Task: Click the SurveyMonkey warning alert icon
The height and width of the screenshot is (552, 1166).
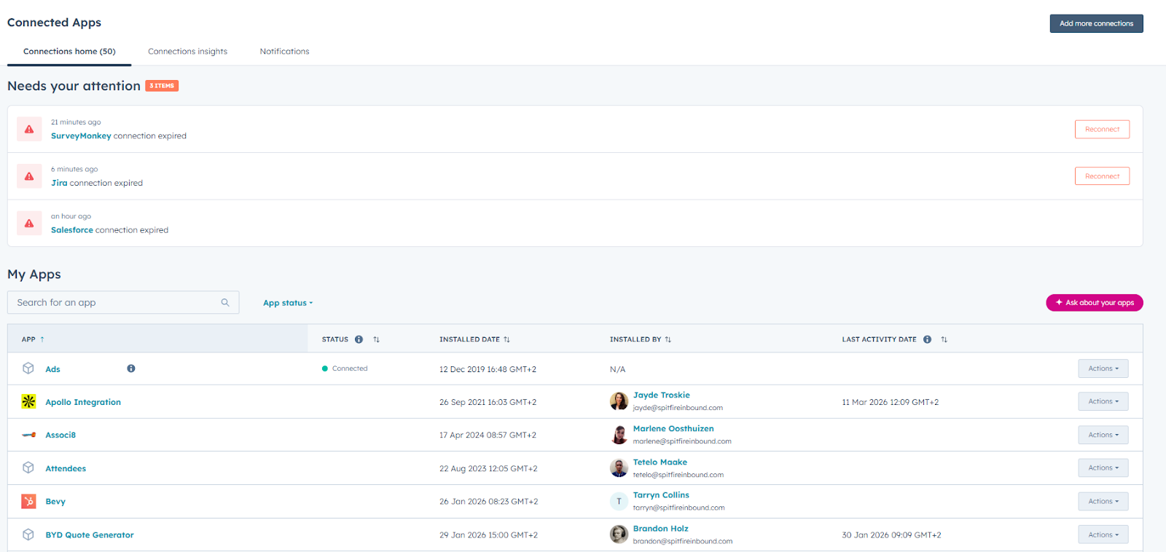Action: pyautogui.click(x=29, y=130)
